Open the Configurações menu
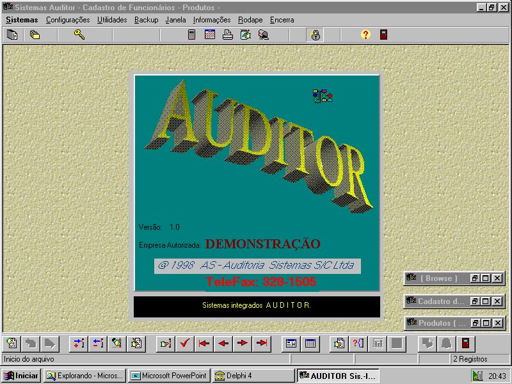The height and width of the screenshot is (384, 512). 68,20
